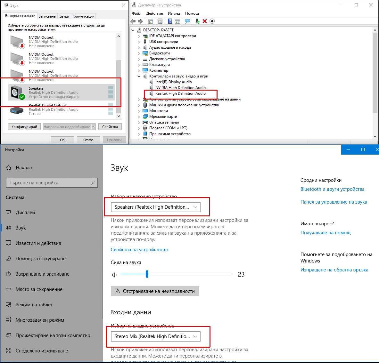Click Изпращане на обратна връзка link
This screenshot has height=363, width=379.
coord(334,270)
